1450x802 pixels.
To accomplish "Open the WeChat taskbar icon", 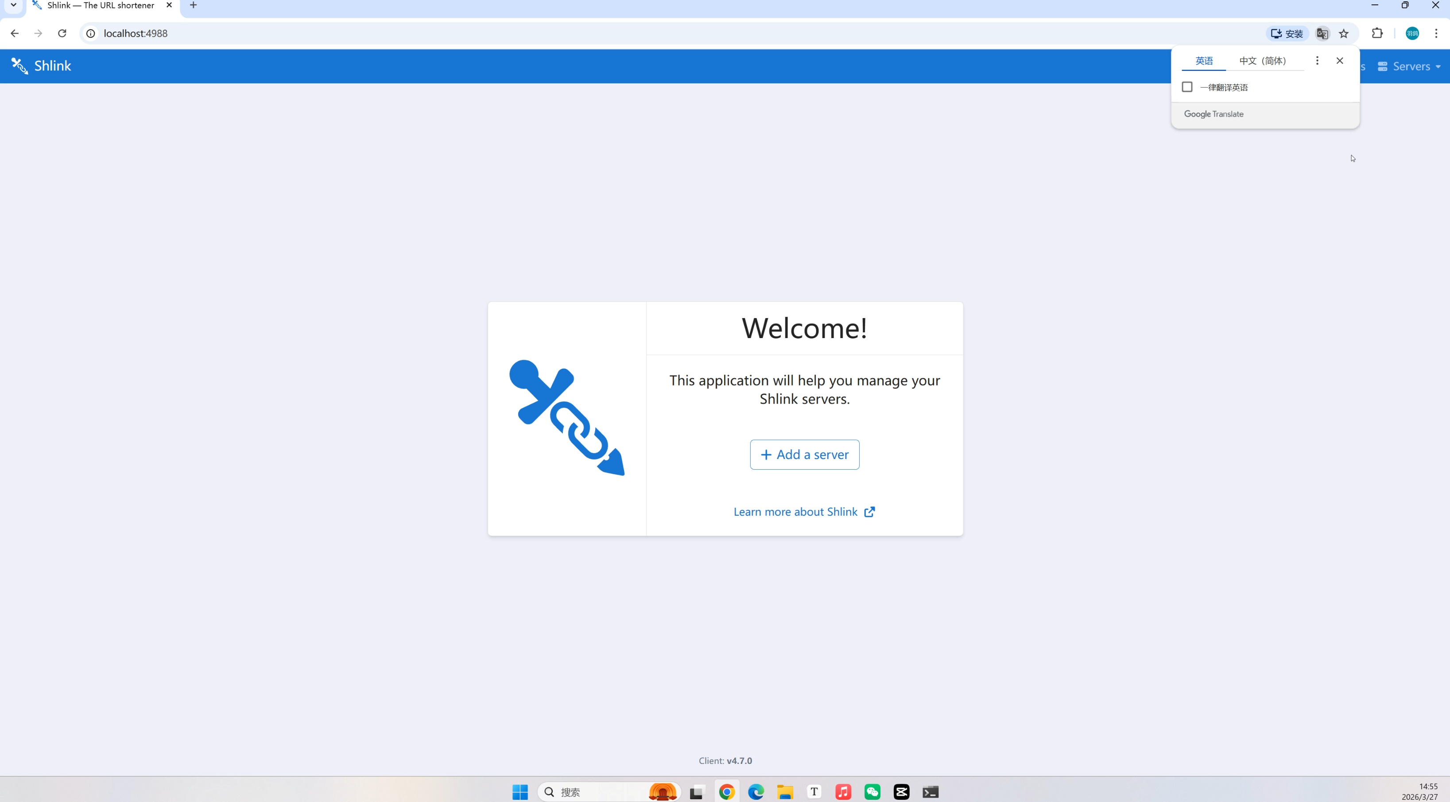I will tap(872, 792).
